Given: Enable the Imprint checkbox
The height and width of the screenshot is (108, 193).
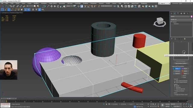Looking at the screenshot, I should coord(182,76).
